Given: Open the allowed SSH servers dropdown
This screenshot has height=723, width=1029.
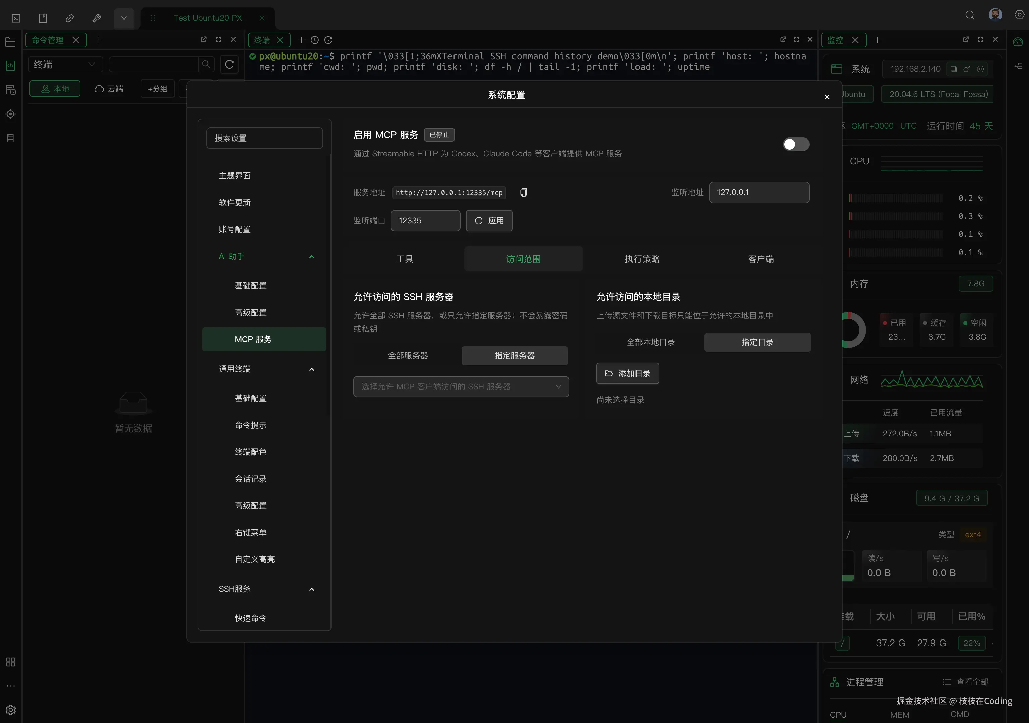Looking at the screenshot, I should 461,387.
